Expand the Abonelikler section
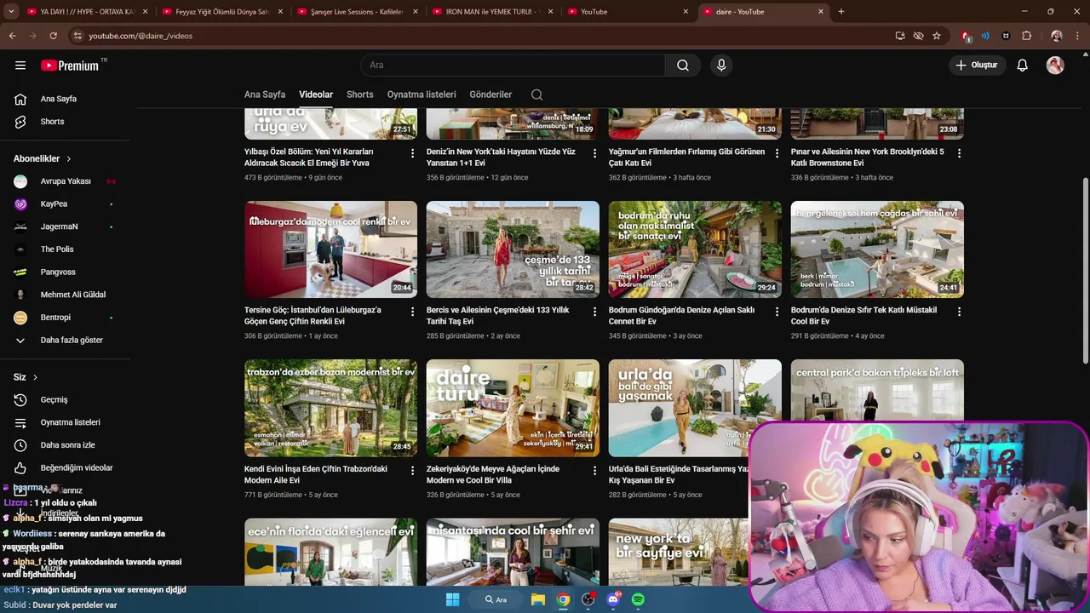This screenshot has width=1090, height=613. (x=43, y=158)
